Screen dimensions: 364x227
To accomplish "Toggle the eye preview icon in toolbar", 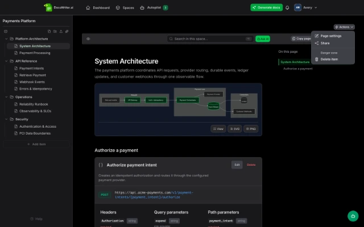I will pyautogui.click(x=88, y=39).
